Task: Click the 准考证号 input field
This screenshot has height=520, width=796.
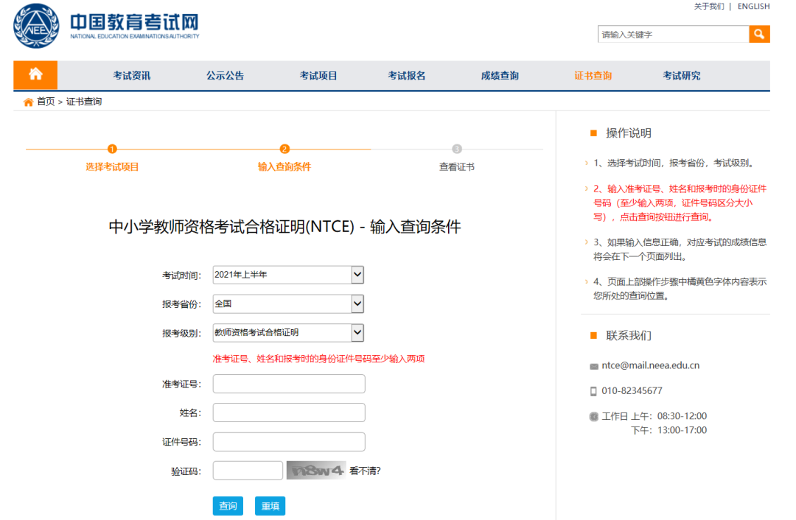Action: tap(289, 384)
